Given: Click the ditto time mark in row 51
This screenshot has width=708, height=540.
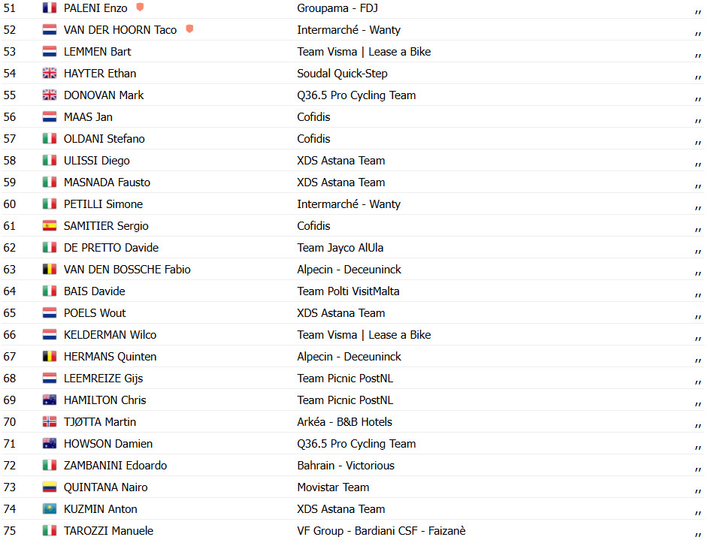Looking at the screenshot, I should tap(697, 12).
